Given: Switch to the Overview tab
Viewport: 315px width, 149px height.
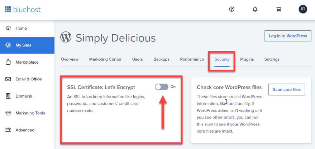Looking at the screenshot, I should pyautogui.click(x=70, y=59).
